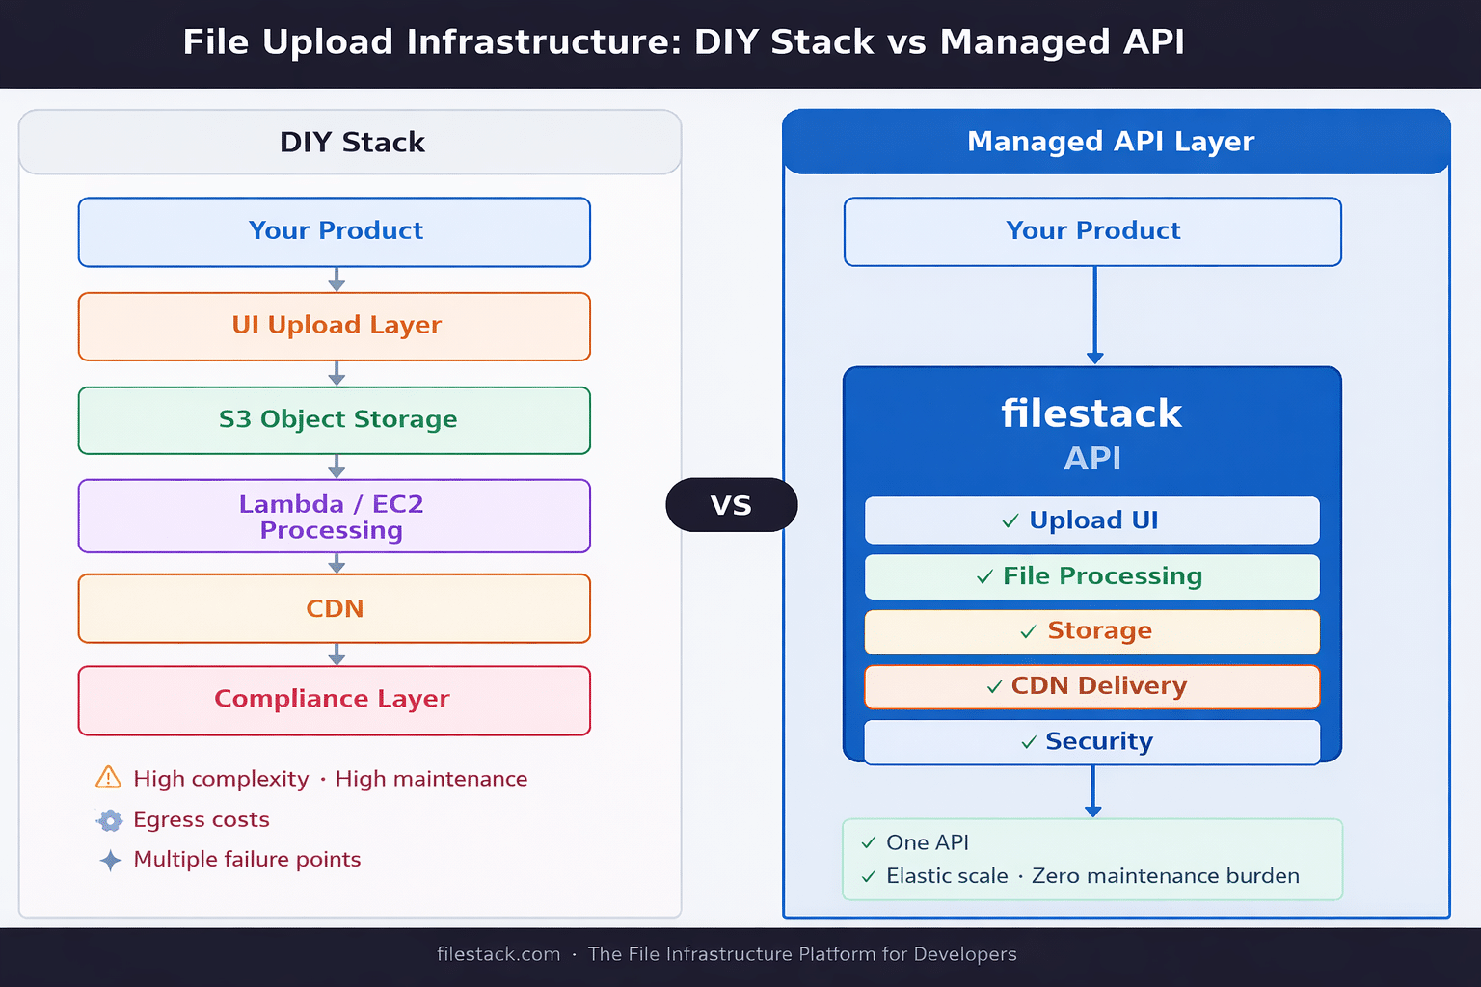
Task: Click the sparkle icon beside Multiple failure points
Action: (109, 860)
